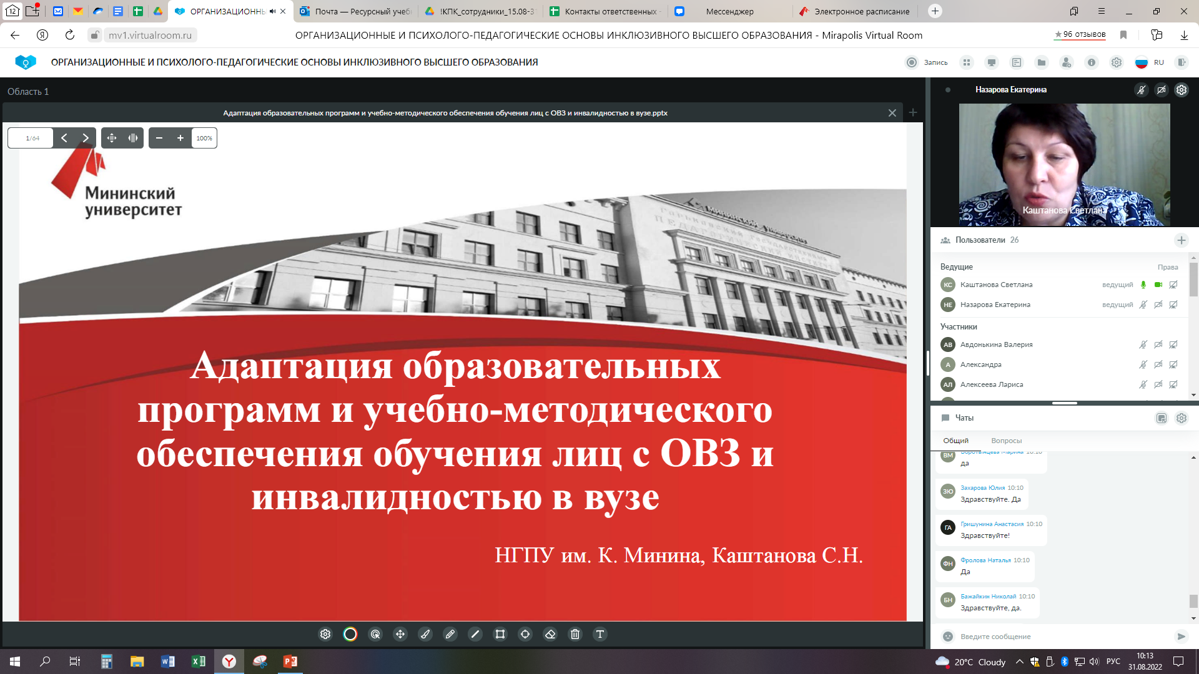1199x674 pixels.
Task: Select the brush tool
Action: click(x=425, y=634)
